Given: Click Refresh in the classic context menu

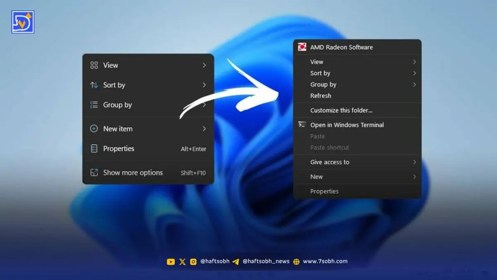Looking at the screenshot, I should click(357, 95).
